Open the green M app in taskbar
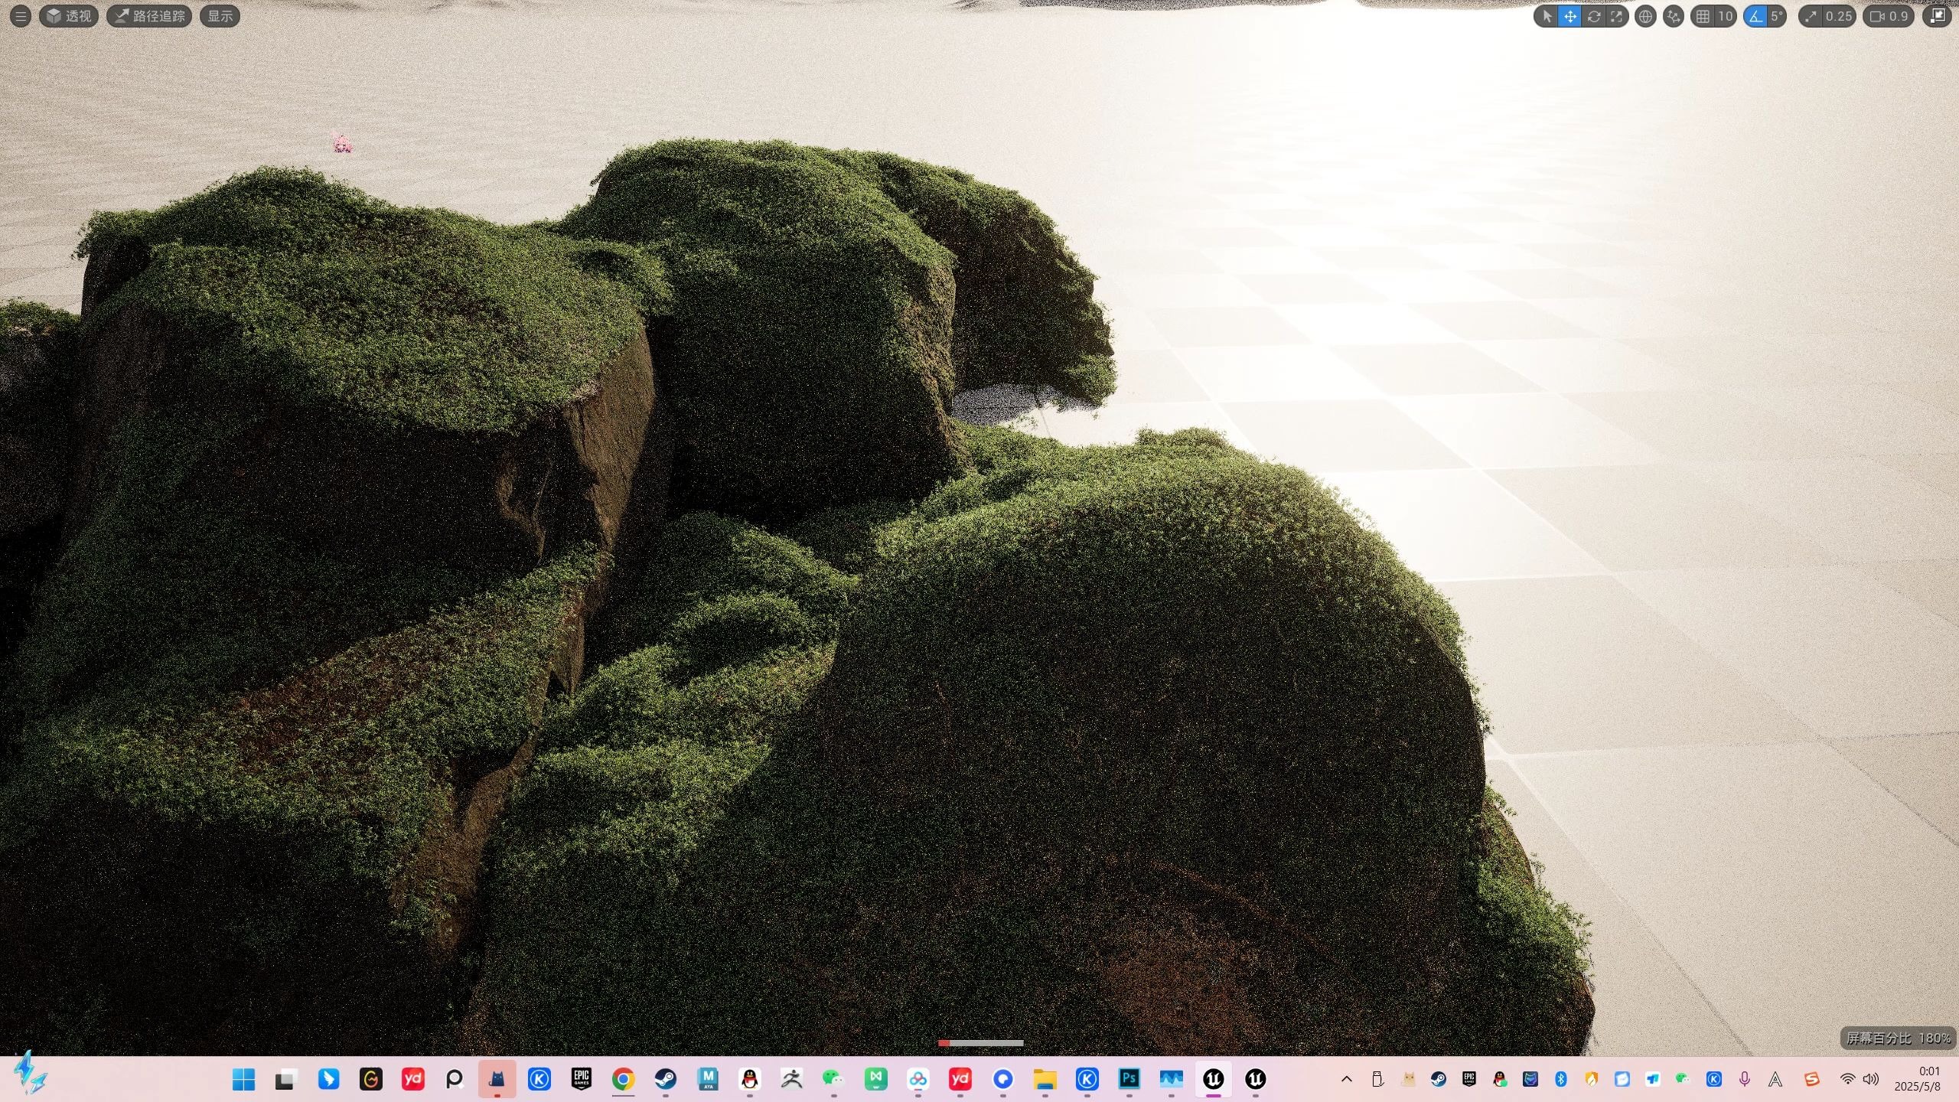Viewport: 1959px width, 1102px height. tap(876, 1079)
